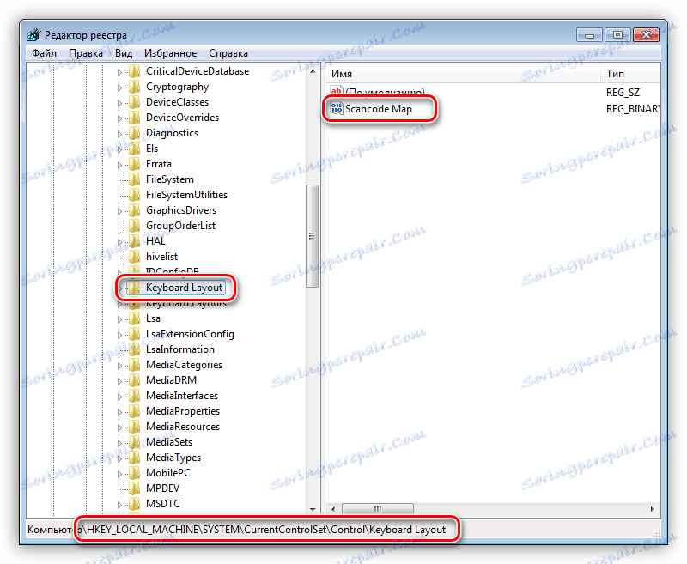The image size is (687, 564).
Task: Open the Избранное menu
Action: pyautogui.click(x=171, y=52)
